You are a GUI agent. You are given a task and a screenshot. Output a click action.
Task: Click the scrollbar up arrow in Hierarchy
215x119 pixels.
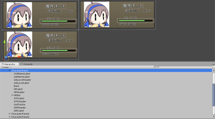tap(213, 70)
